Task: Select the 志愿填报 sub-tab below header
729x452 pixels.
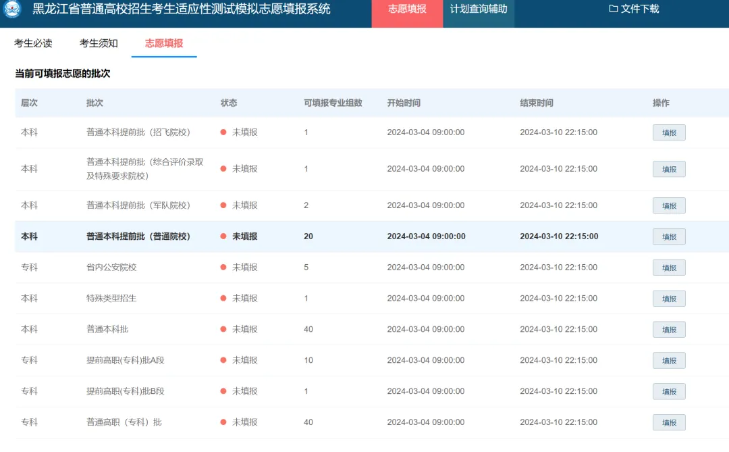Action: (164, 43)
